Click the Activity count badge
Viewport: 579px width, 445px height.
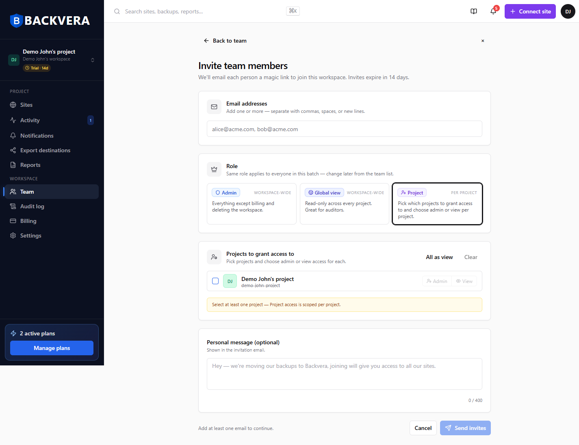tap(91, 120)
